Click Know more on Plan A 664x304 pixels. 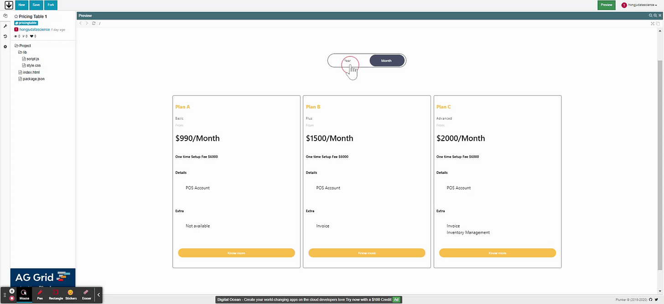236,253
